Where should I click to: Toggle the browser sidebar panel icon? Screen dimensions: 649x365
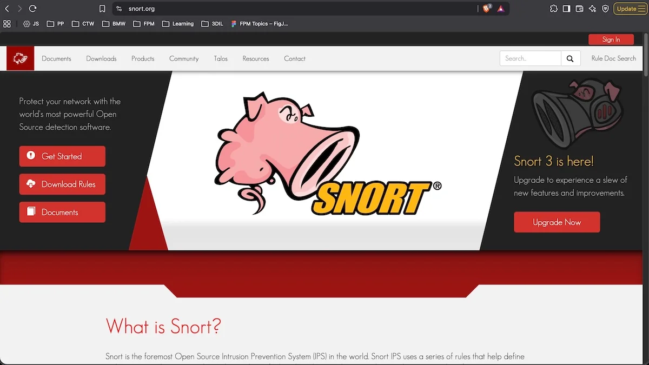pos(566,9)
